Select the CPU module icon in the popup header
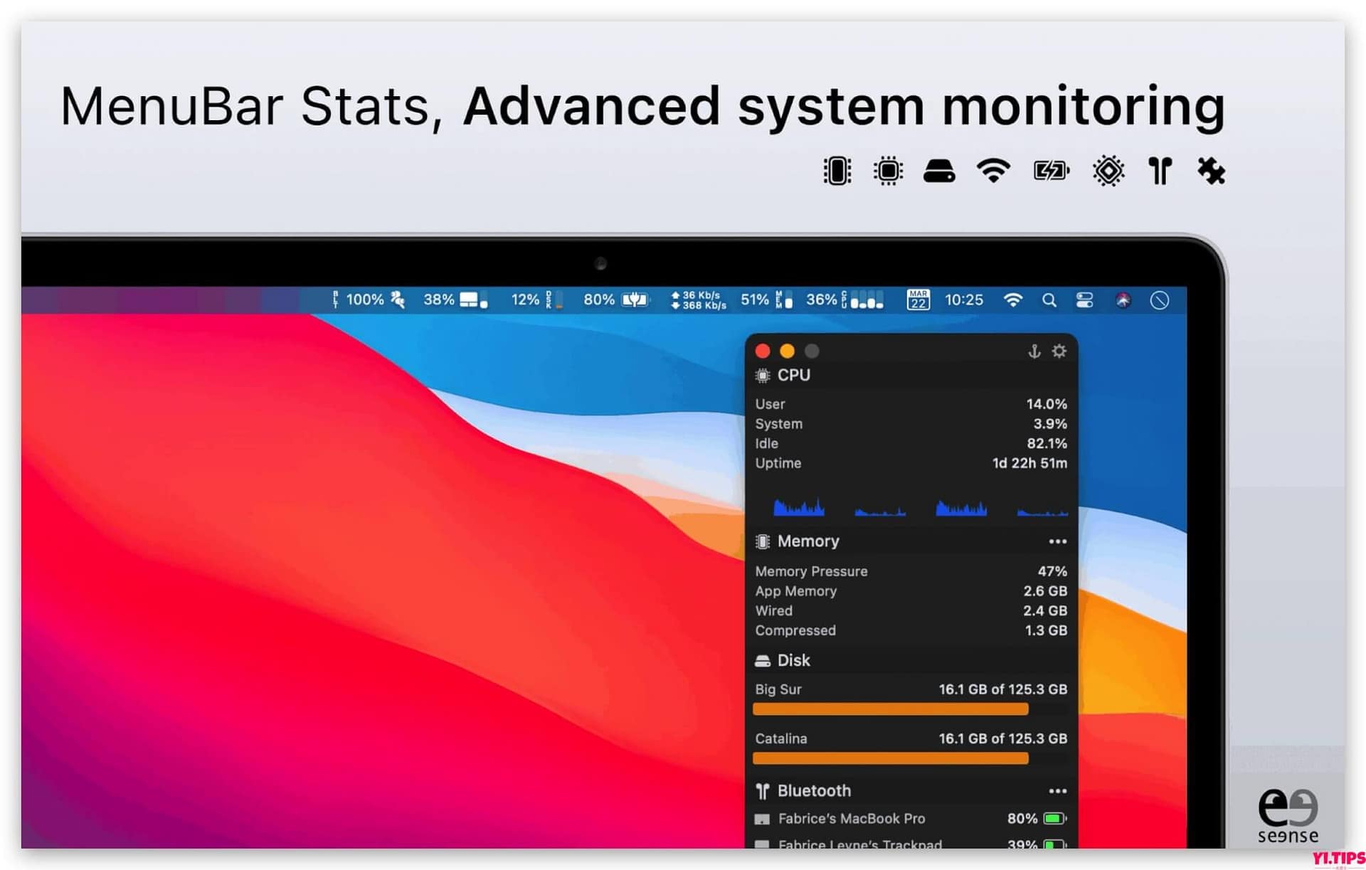The image size is (1366, 870). click(763, 375)
